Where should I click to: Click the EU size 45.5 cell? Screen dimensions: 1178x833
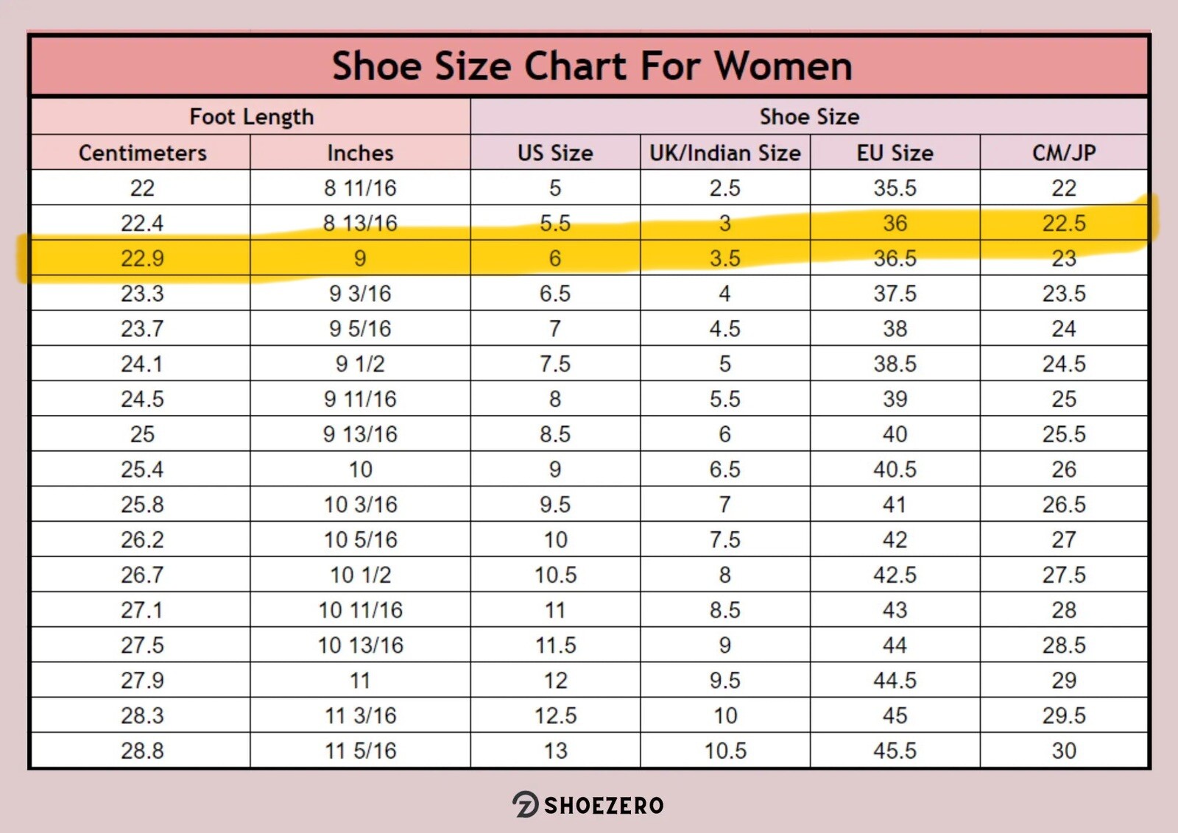[x=895, y=750]
